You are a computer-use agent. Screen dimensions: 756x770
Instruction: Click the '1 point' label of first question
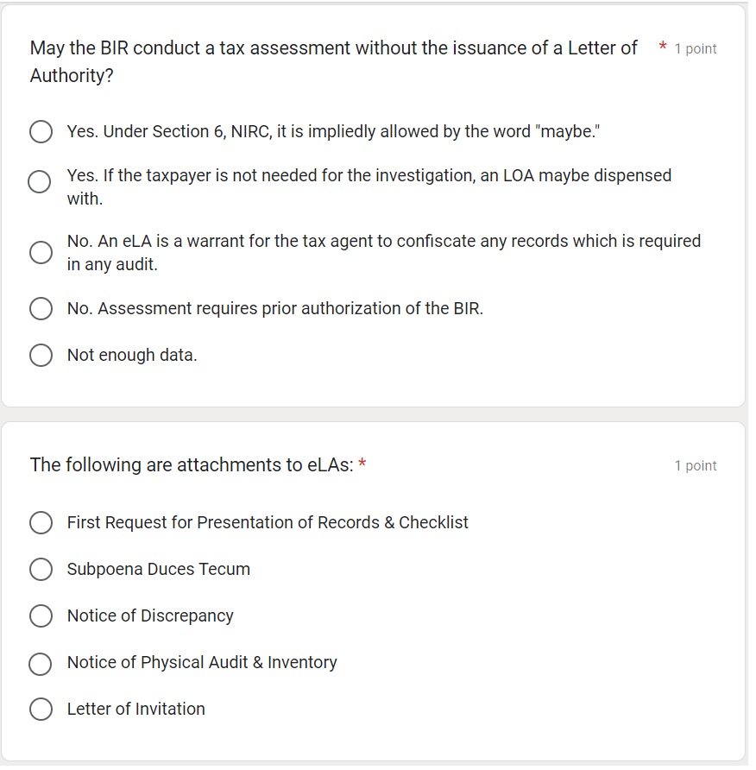[x=695, y=49]
